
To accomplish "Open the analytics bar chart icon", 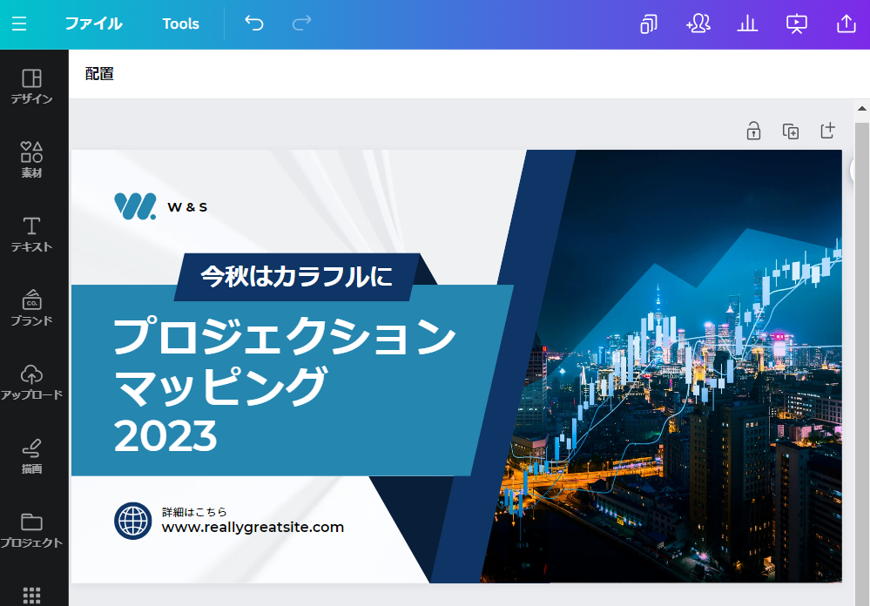I will pyautogui.click(x=747, y=24).
